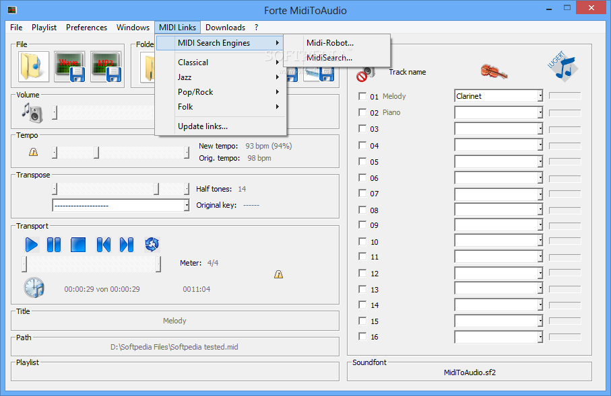Toggle track 16 checkbox

point(362,336)
